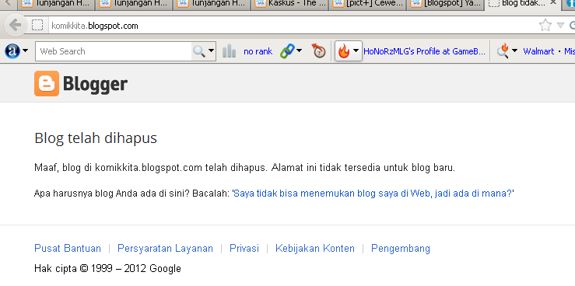Expand the chain links dropdown arrow

[300, 51]
